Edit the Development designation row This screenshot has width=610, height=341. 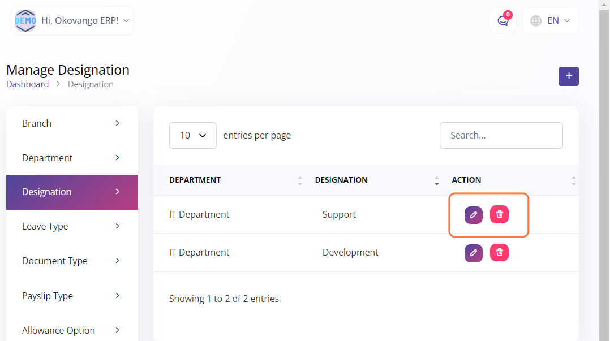(474, 253)
